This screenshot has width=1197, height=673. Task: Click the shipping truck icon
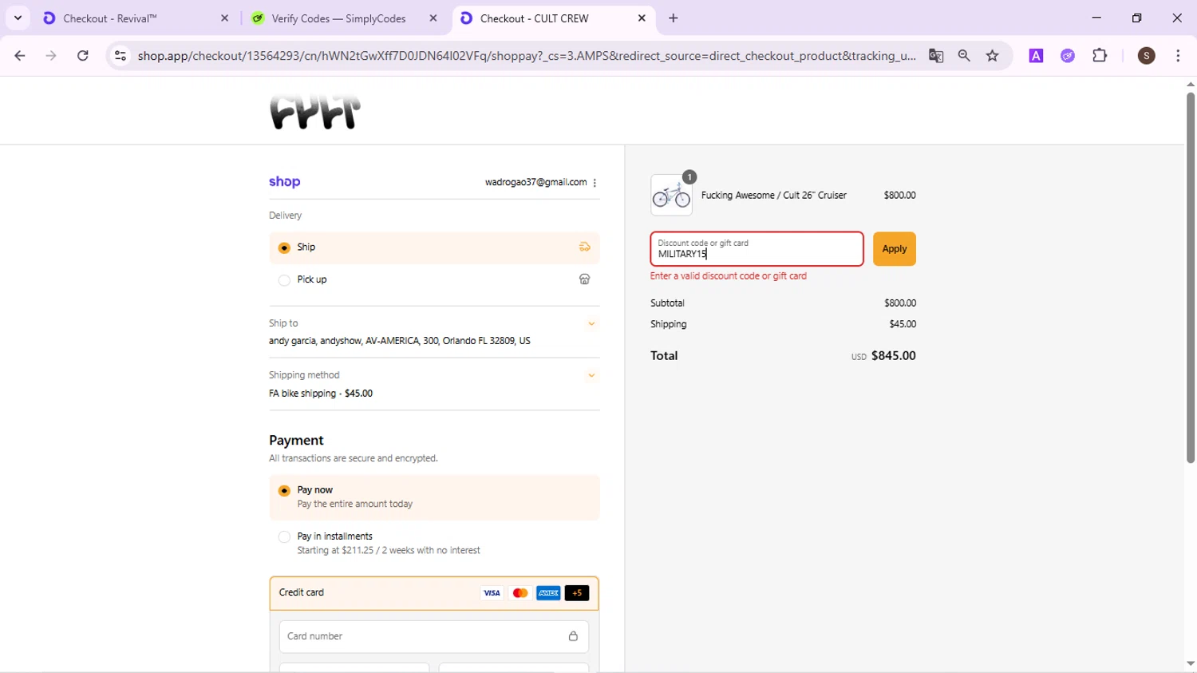pos(585,247)
